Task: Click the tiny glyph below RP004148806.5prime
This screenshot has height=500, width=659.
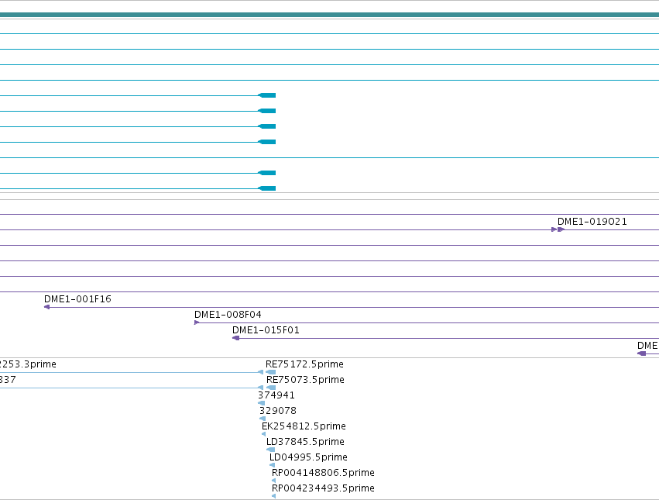Action: point(273,481)
